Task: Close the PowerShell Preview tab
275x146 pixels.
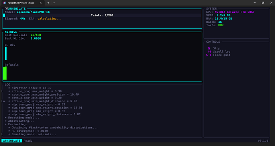Action: (x=41, y=3)
